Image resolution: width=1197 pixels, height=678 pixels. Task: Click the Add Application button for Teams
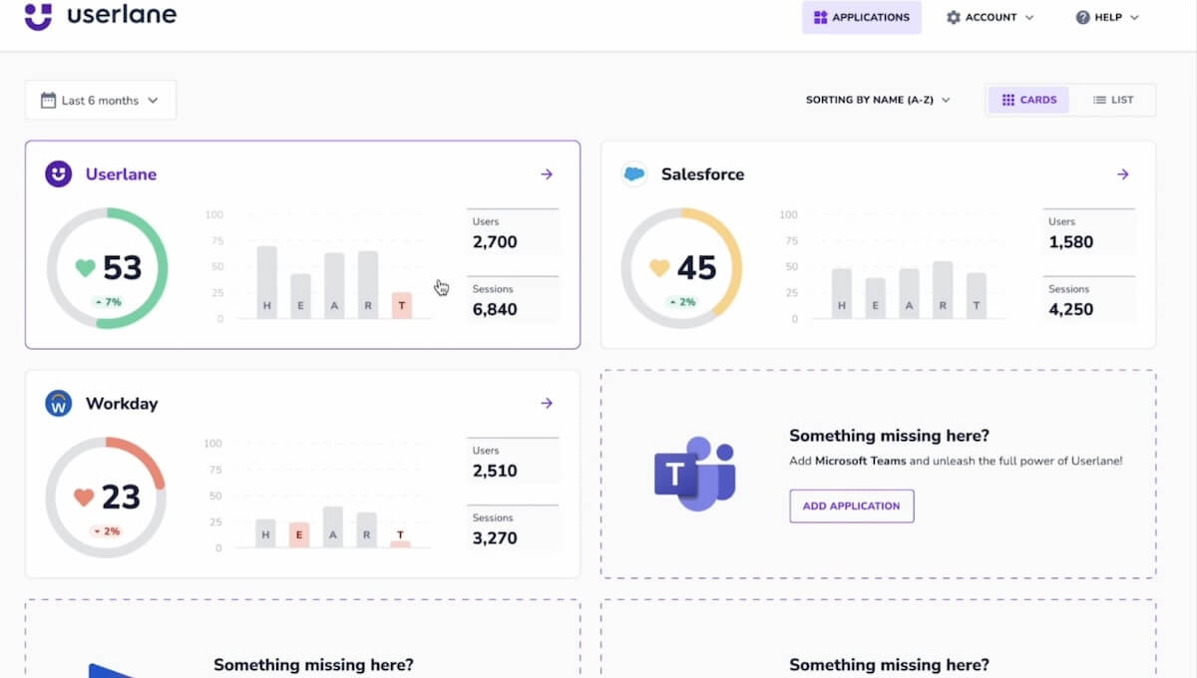click(x=852, y=506)
